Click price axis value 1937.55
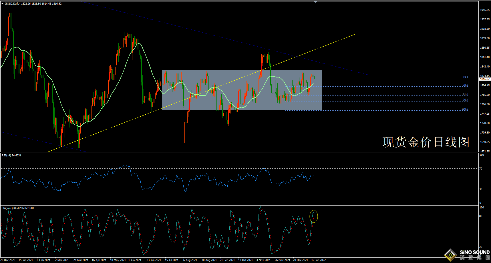Screen dimensions: 491x263 (485, 19)
